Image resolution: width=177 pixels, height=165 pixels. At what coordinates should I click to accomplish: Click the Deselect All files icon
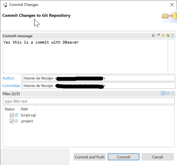point(173,93)
